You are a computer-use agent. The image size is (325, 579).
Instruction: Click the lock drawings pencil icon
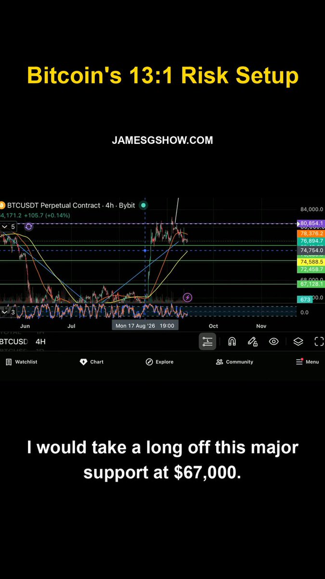tap(252, 341)
